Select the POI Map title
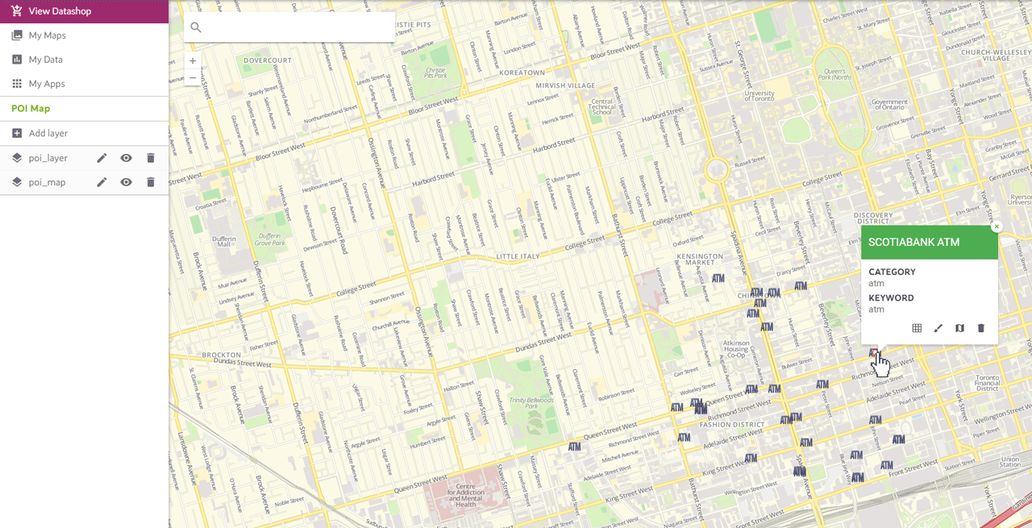 pyautogui.click(x=31, y=109)
